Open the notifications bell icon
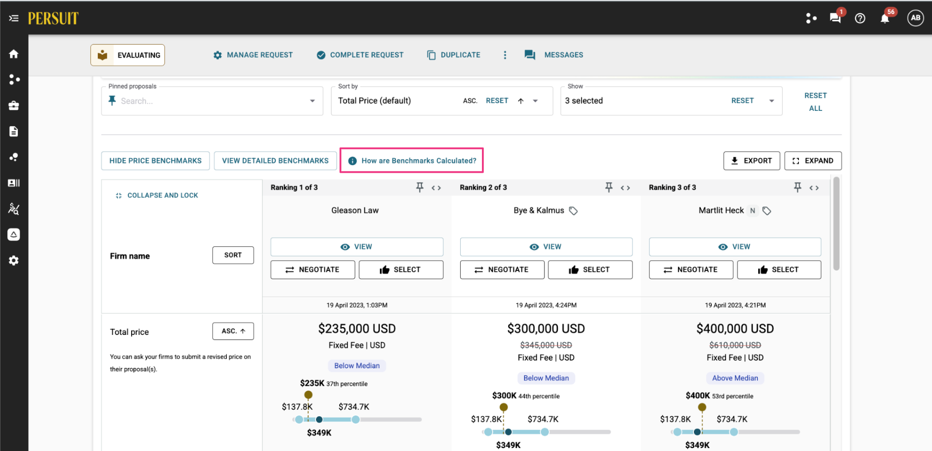 pos(885,18)
